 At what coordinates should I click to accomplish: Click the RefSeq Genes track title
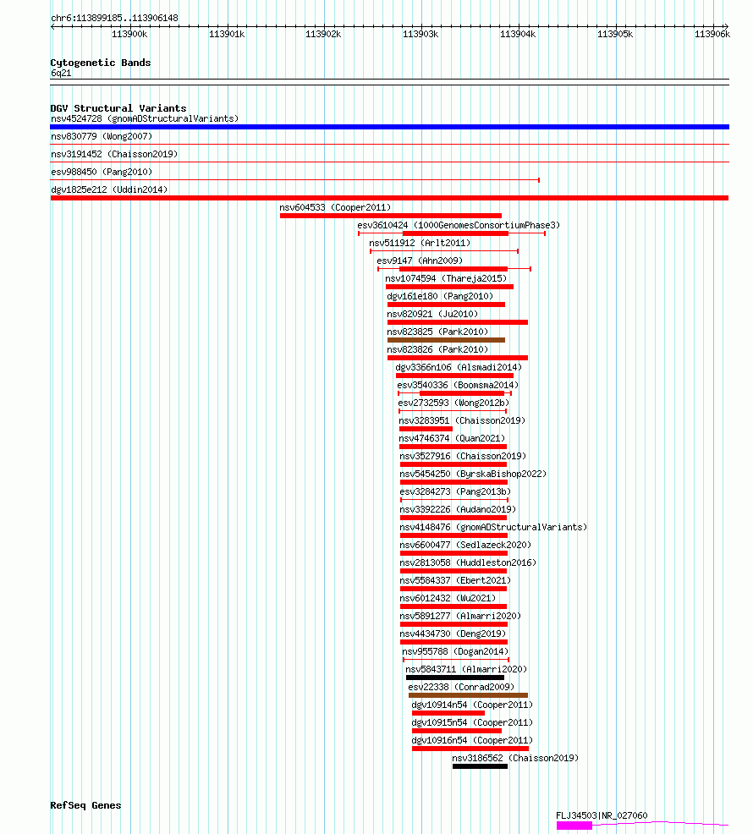click(x=85, y=805)
